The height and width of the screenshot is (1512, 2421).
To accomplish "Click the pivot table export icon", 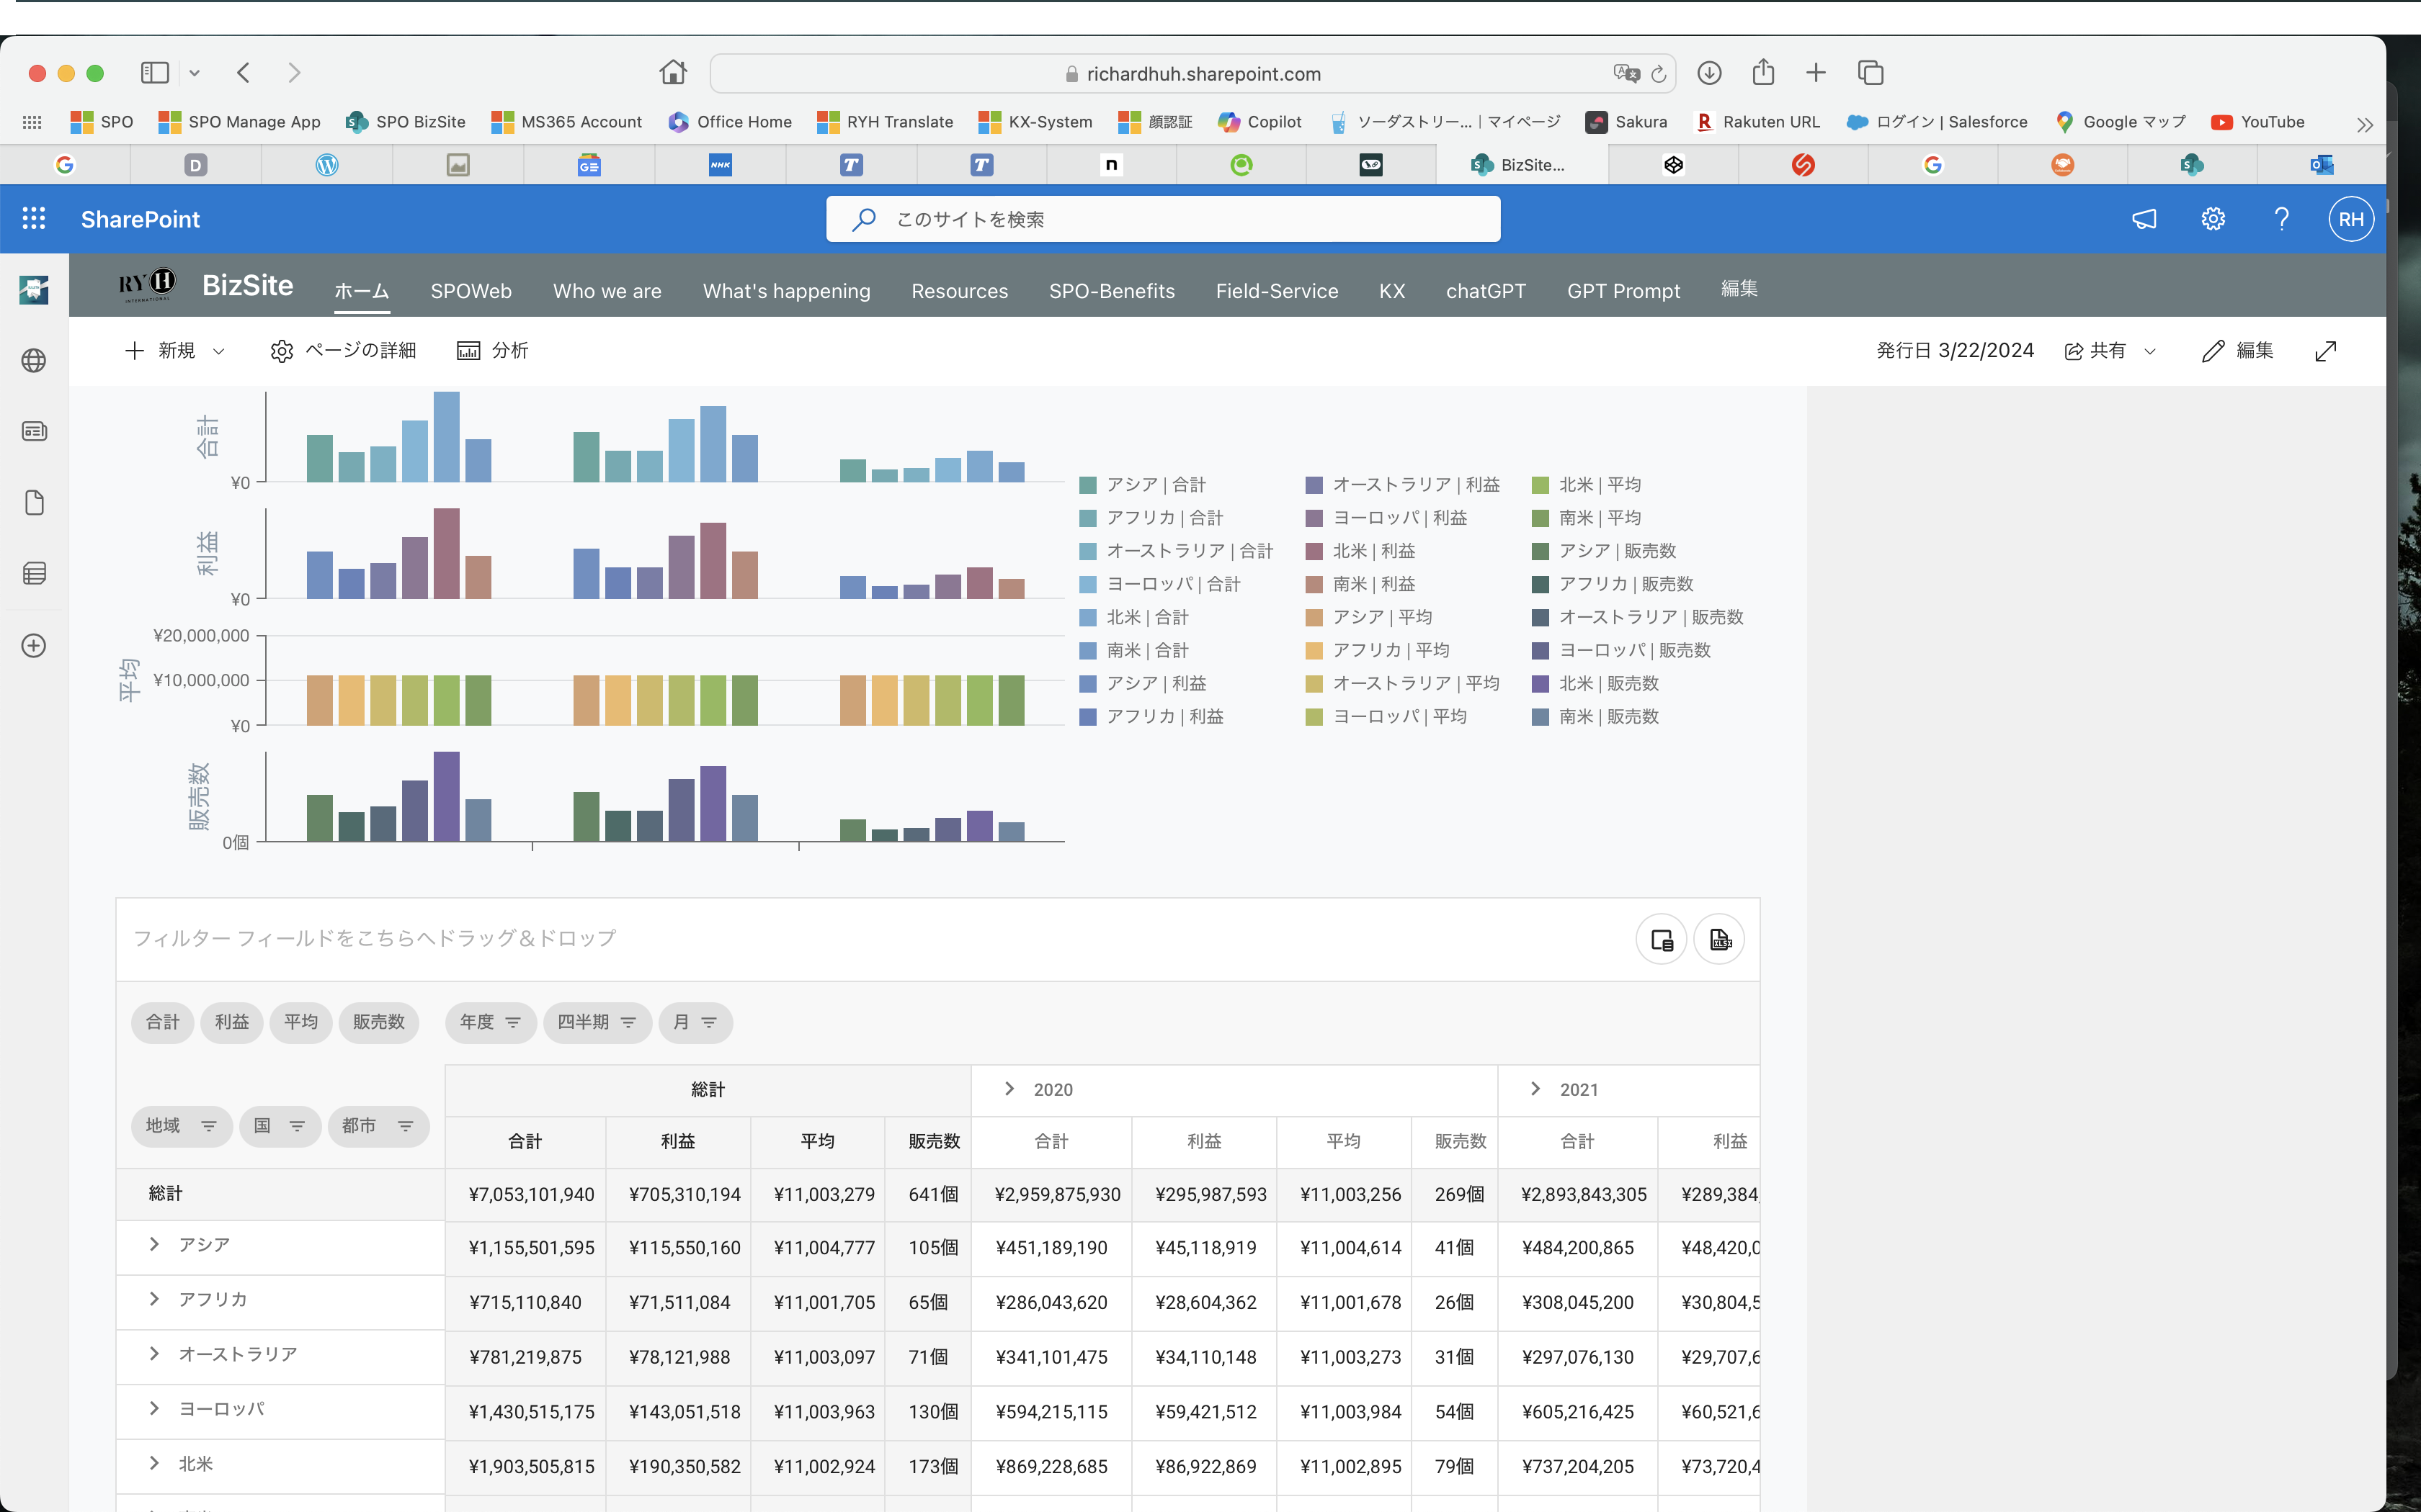I will 1720,939.
